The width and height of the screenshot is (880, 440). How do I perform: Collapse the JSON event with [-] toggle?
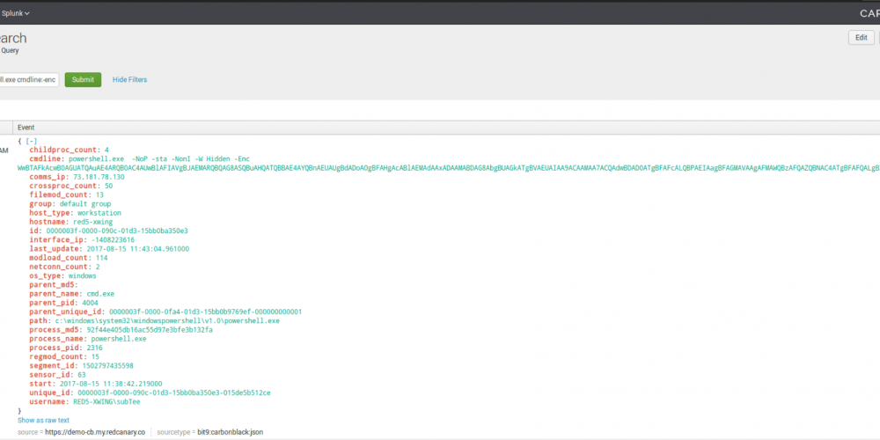click(x=32, y=141)
